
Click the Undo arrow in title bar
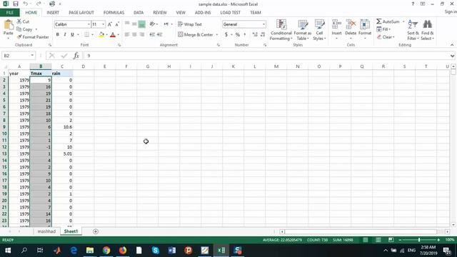click(x=26, y=4)
